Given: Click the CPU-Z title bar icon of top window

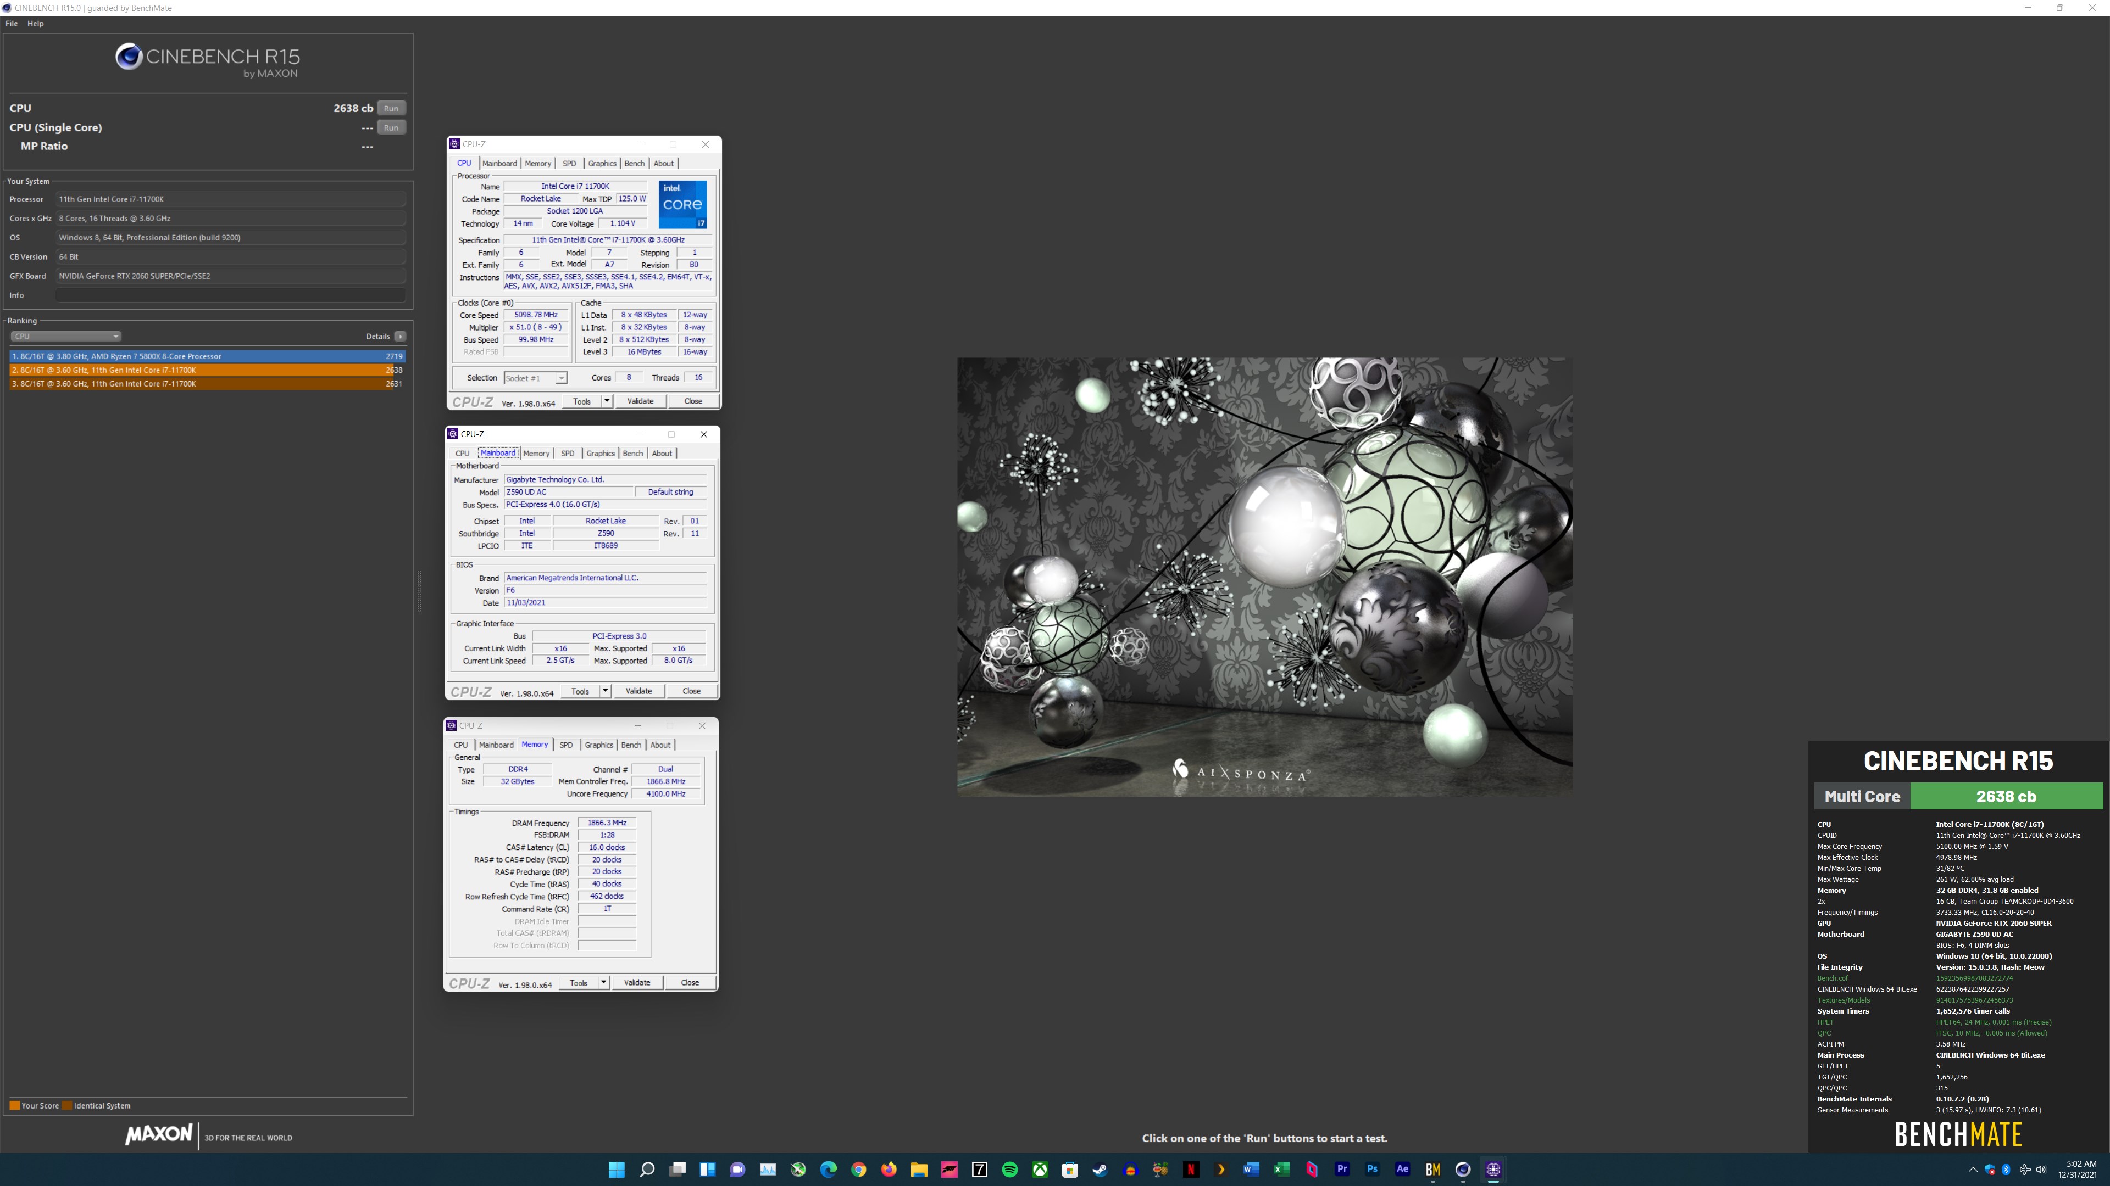Looking at the screenshot, I should coord(454,144).
